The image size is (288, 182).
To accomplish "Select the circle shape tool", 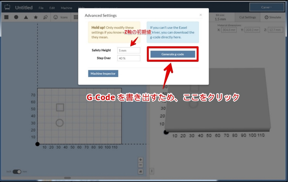I will click(x=16, y=17).
